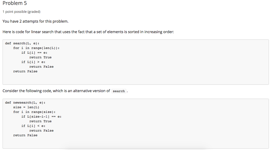Click the "if L[i] == e:" line
270x150 pixels.
pos(34,53)
